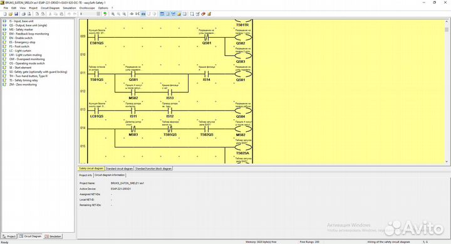Open the Options menu
This screenshot has width=451, height=244.
103,8
